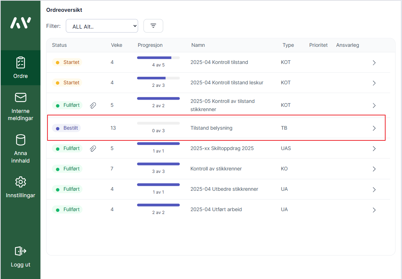The image size is (402, 279).
Task: Expand the 2025-04 Kontroll tilstand leskur chevron
Action: [374, 83]
